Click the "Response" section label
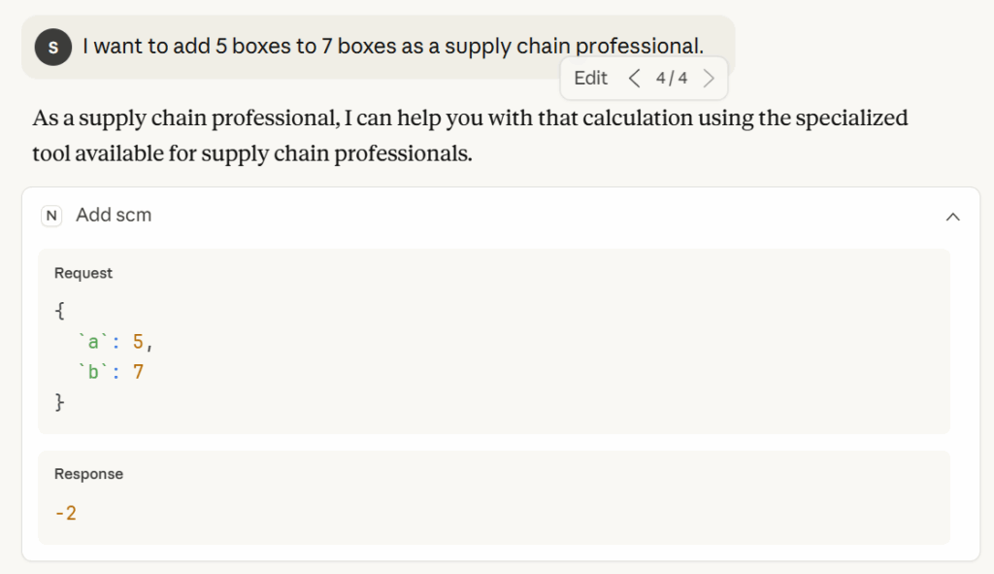994x574 pixels. point(88,474)
